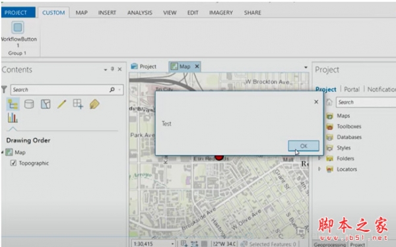Click the Drawing Order heading
Screen dimensions: 396x247
pos(28,141)
